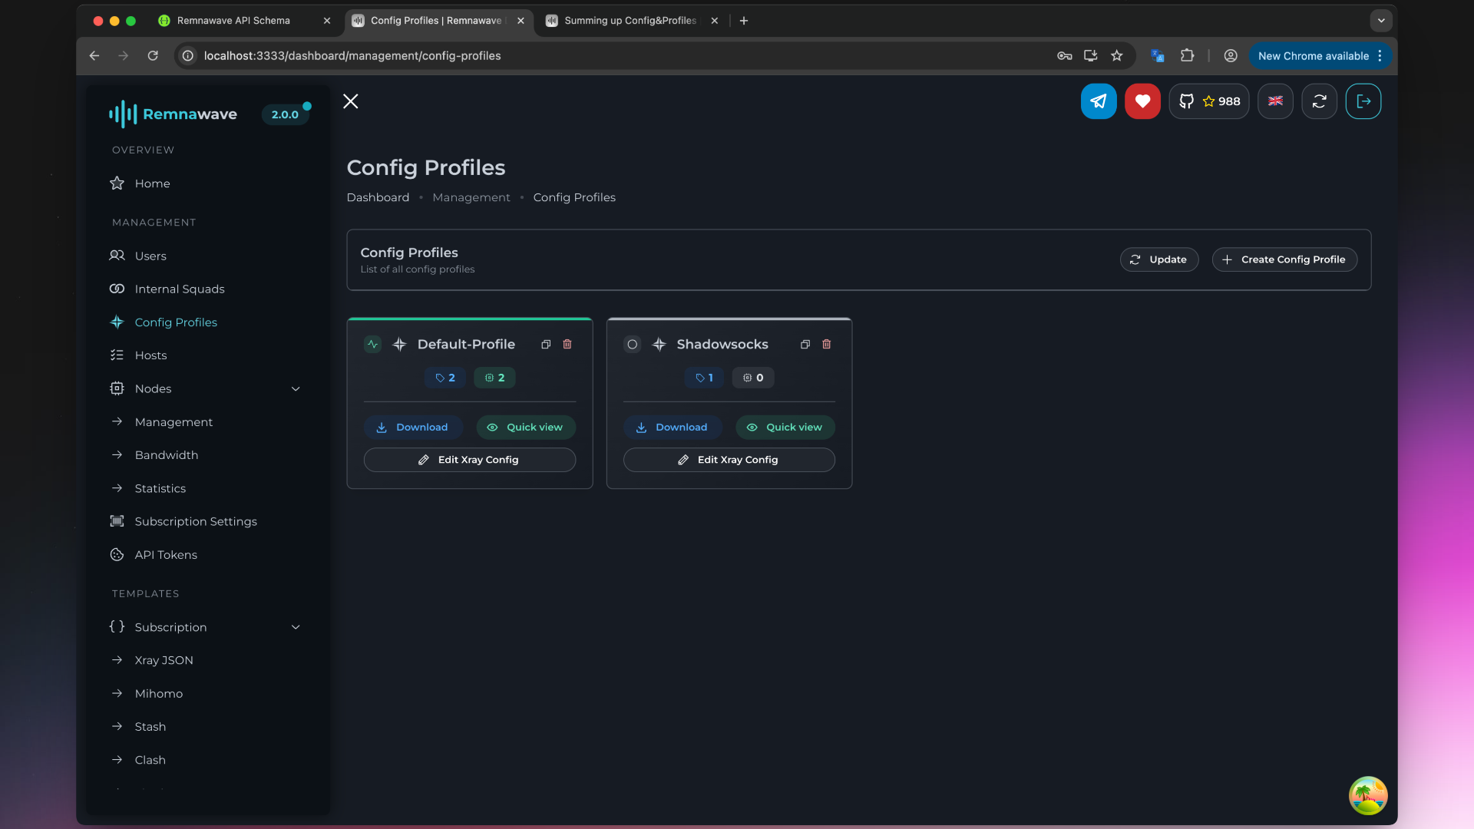Select Config Profiles from sidebar menu
This screenshot has width=1474, height=829.
pos(175,322)
